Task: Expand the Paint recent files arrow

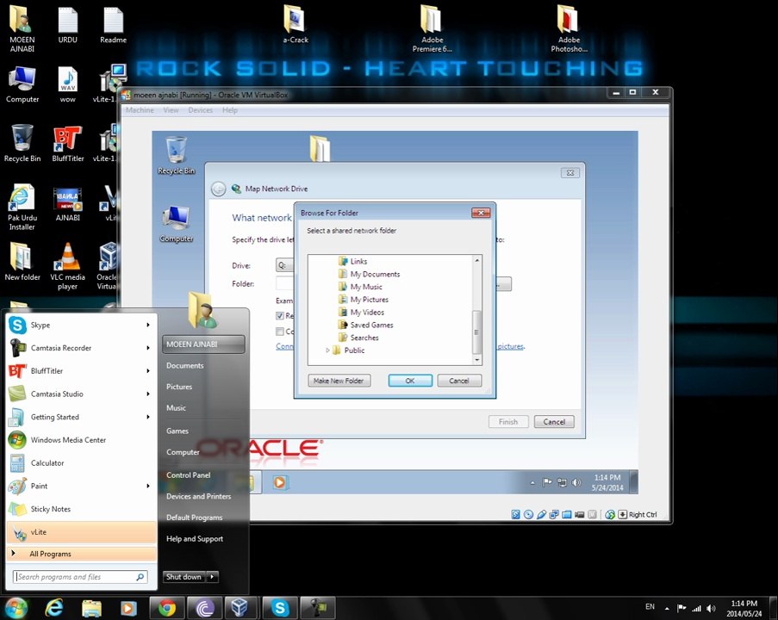Action: [x=148, y=486]
